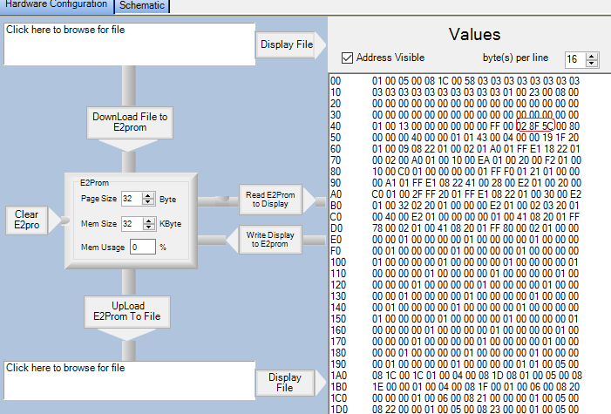Click the bottom browse-for-file box
The image size is (611, 414).
129,380
